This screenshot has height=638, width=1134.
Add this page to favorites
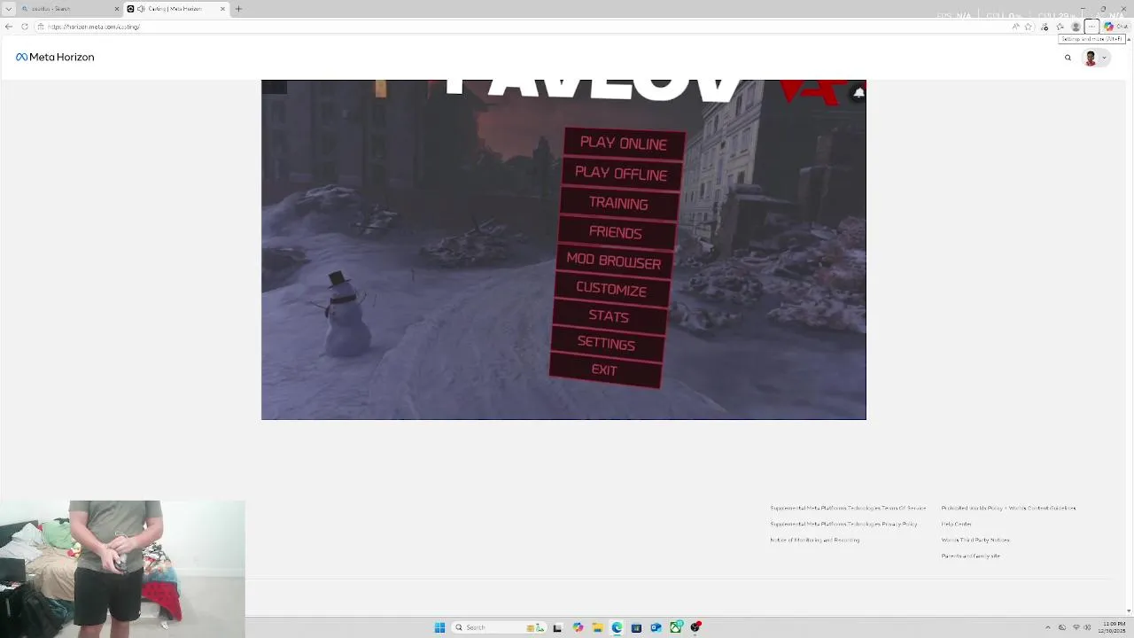pos(1029,27)
